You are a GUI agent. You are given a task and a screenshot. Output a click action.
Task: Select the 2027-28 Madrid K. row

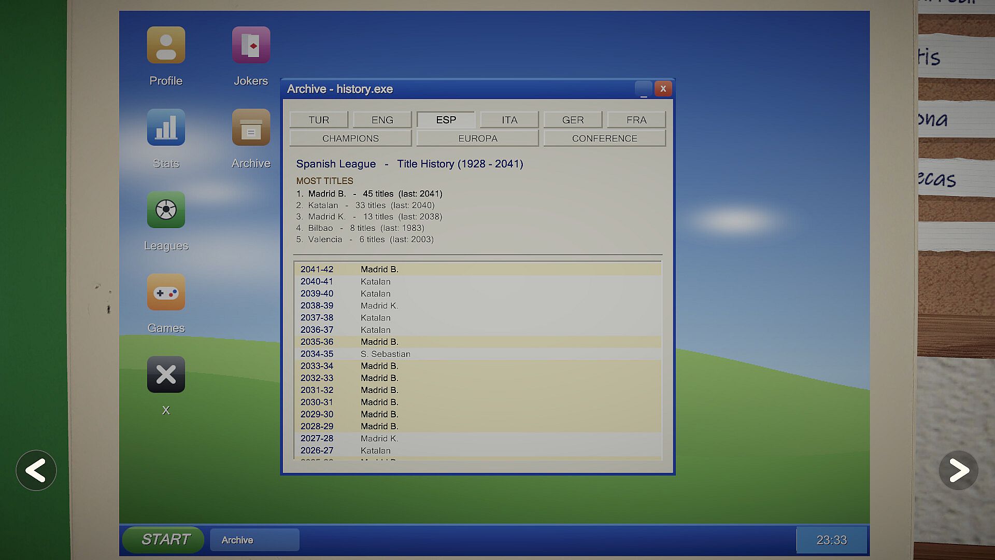pyautogui.click(x=478, y=438)
